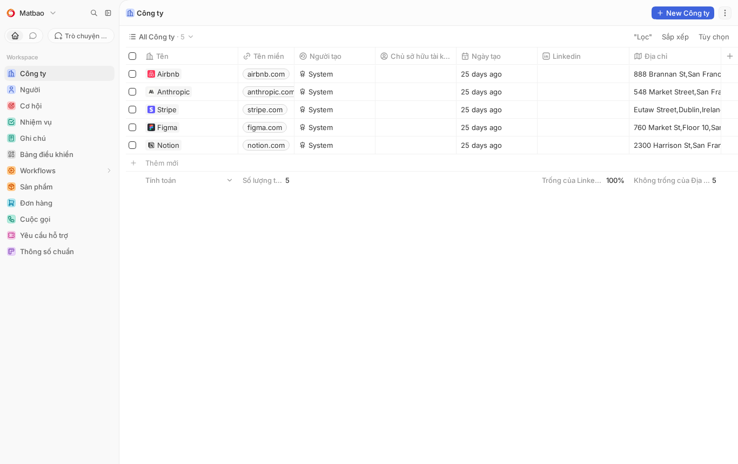Start a new Trò chuyện chat
Screen dimensions: 738x464
(x=81, y=36)
